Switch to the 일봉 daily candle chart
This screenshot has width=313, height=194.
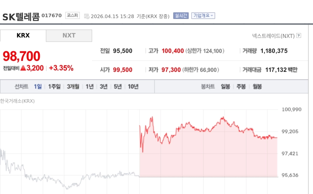pos(225,87)
